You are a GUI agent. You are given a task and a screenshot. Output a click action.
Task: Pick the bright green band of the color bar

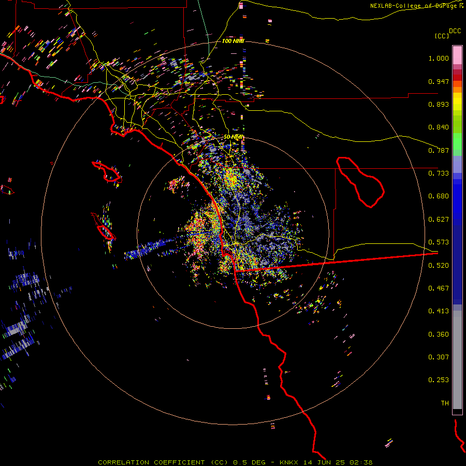click(457, 141)
